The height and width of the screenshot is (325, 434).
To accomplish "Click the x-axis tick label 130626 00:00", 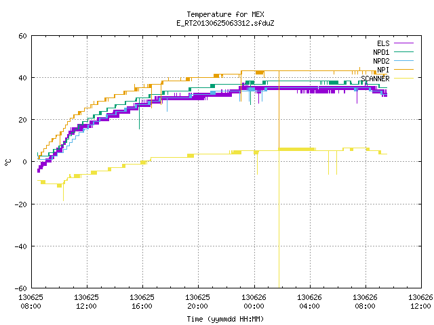I will pos(254,302).
